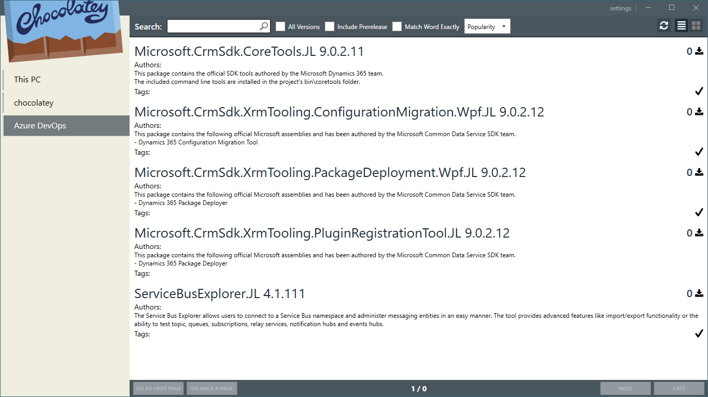Click download icon for Microsoft.CrmSdk.CoreTools.JL
Screen dimensions: 708x397
coord(699,51)
